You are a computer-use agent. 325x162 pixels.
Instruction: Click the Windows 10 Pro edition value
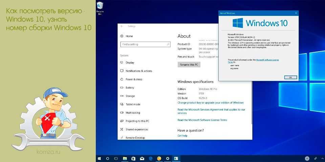[208, 89]
